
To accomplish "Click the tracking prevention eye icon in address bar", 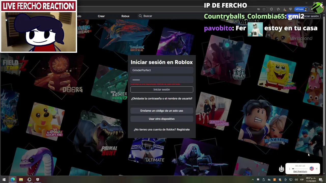I will 259,9.
